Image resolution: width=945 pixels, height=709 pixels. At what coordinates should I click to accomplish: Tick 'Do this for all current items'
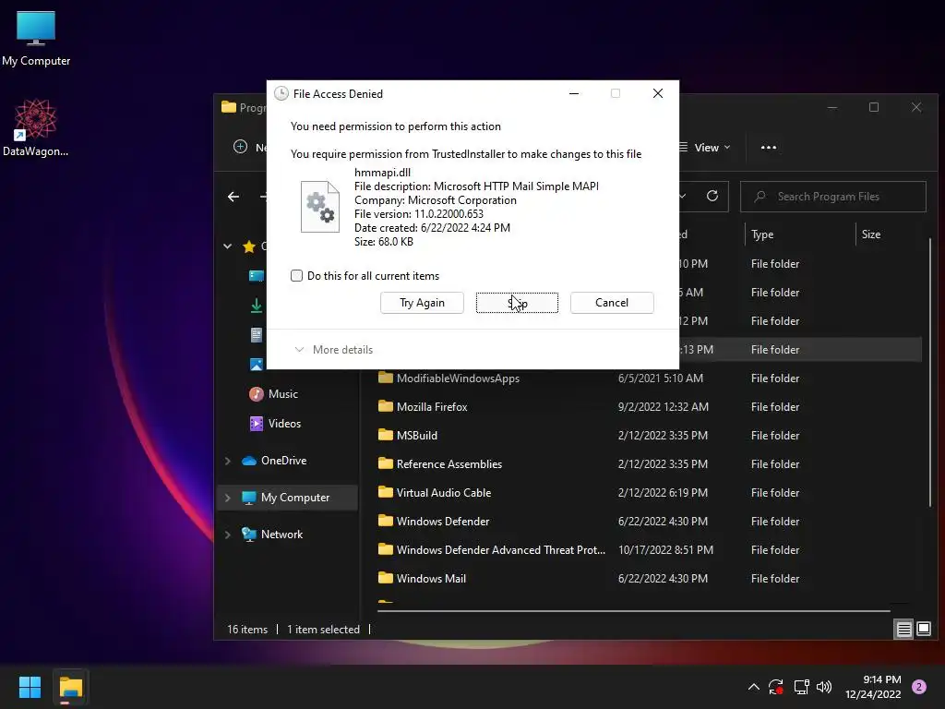pos(296,275)
